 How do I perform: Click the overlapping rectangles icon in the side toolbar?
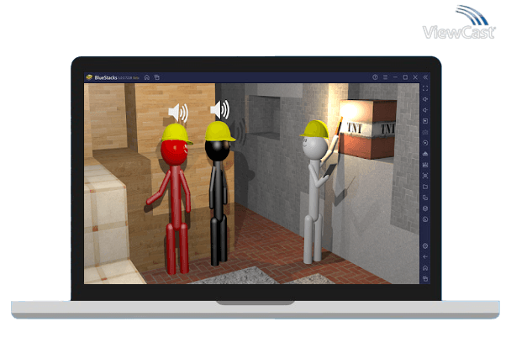[425, 198]
